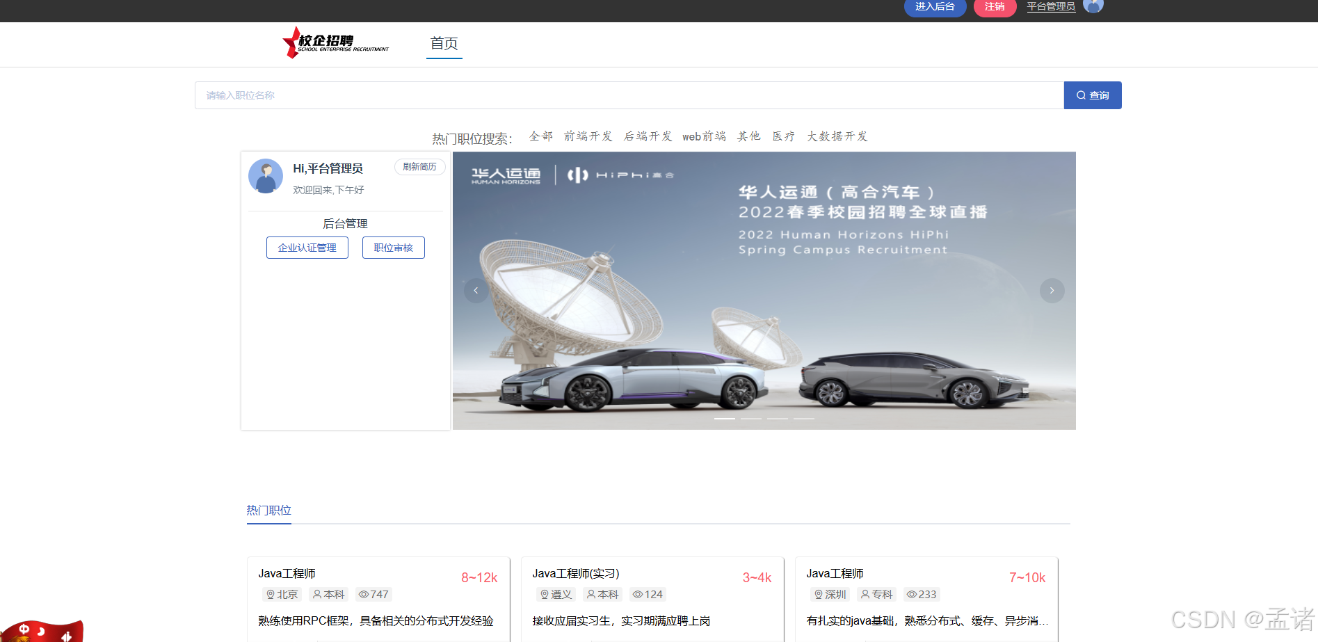Switch to the 热门职位 tab
Image resolution: width=1318 pixels, height=642 pixels.
[x=268, y=510]
